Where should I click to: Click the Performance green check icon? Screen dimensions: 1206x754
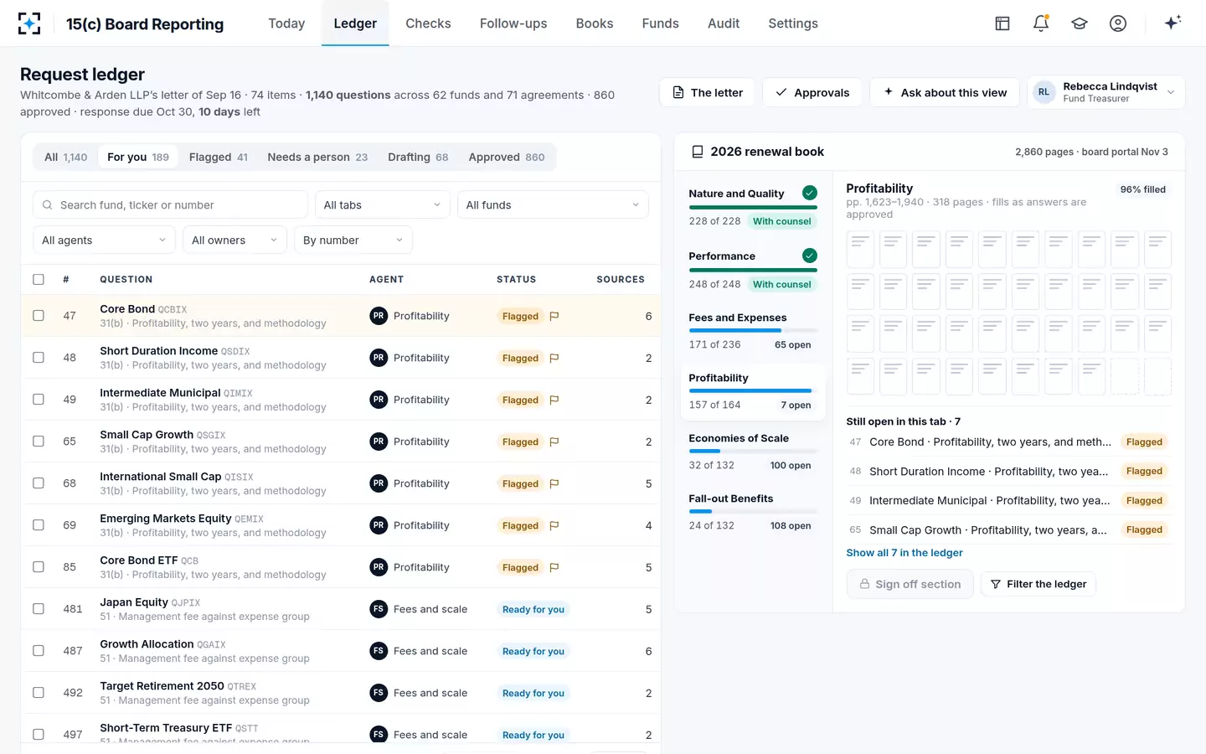(810, 256)
